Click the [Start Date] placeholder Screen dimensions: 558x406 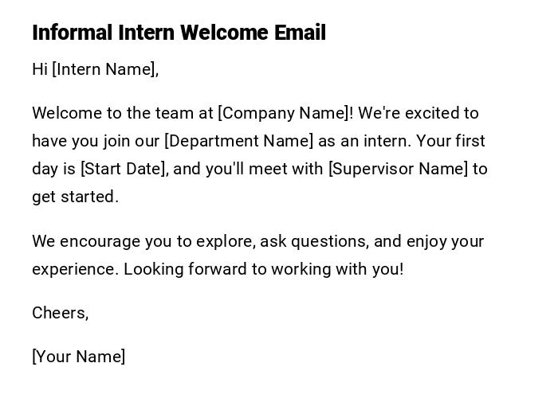coord(124,169)
